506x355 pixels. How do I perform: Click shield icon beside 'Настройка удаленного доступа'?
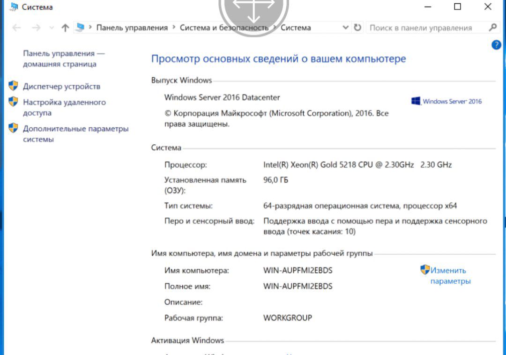[x=13, y=102]
